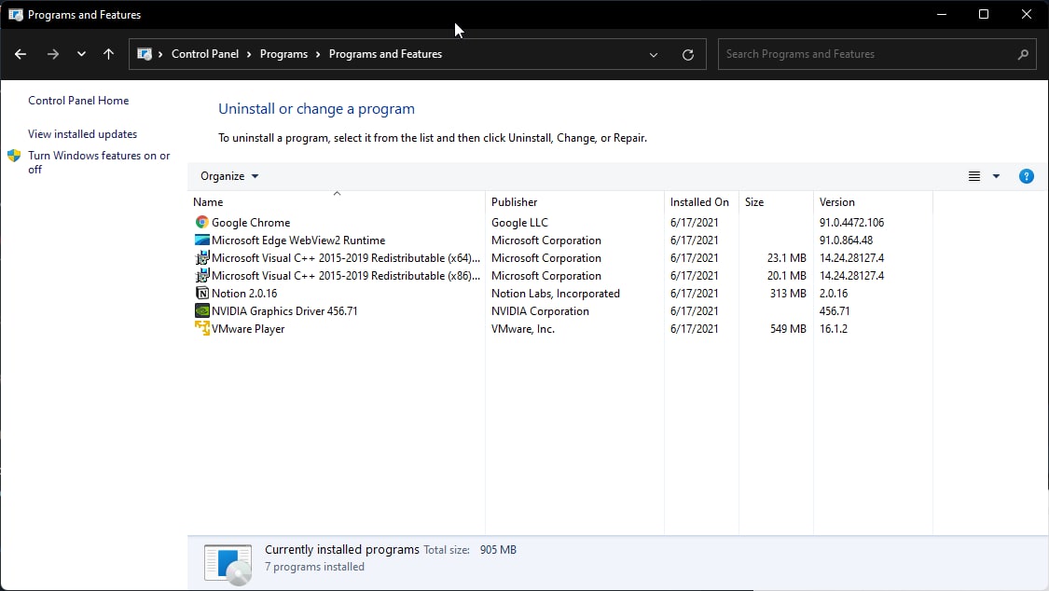Refresh the Programs and Features list

[x=688, y=55]
